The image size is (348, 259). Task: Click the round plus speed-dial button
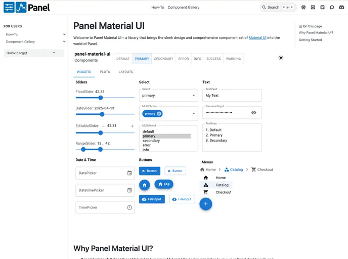tap(206, 204)
